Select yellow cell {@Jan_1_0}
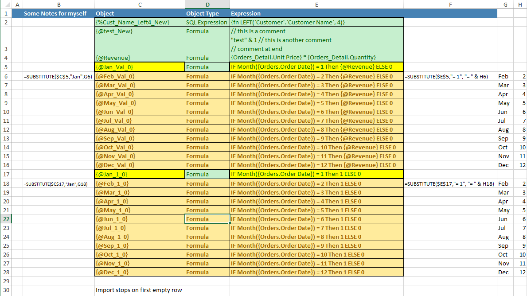The image size is (527, 296). click(x=140, y=175)
